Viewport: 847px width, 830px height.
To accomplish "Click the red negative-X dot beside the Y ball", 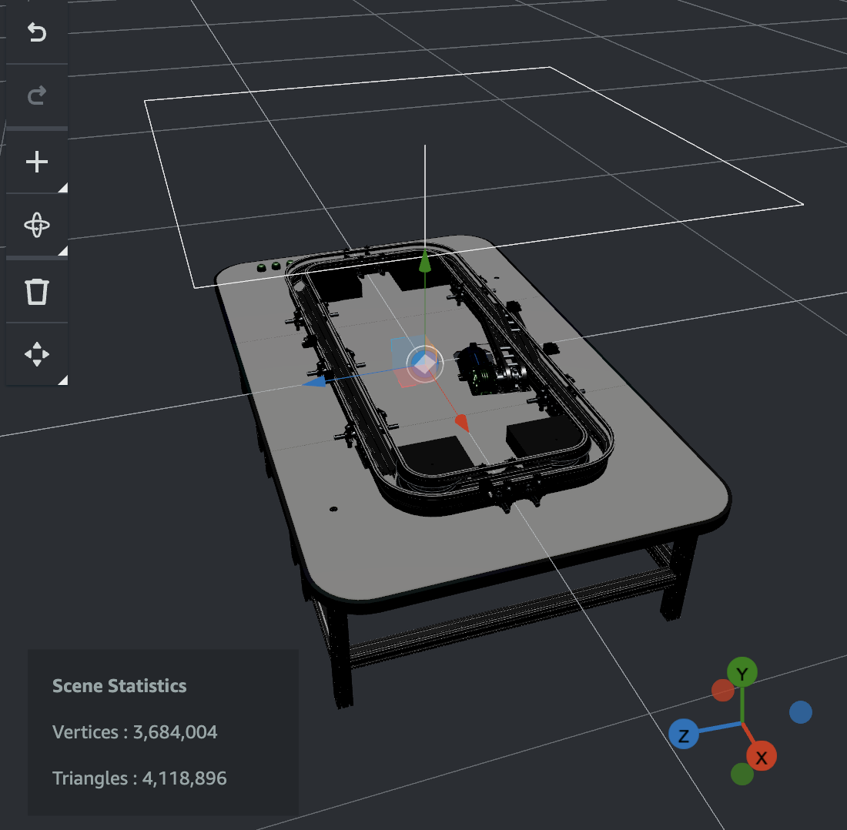I will click(x=725, y=691).
